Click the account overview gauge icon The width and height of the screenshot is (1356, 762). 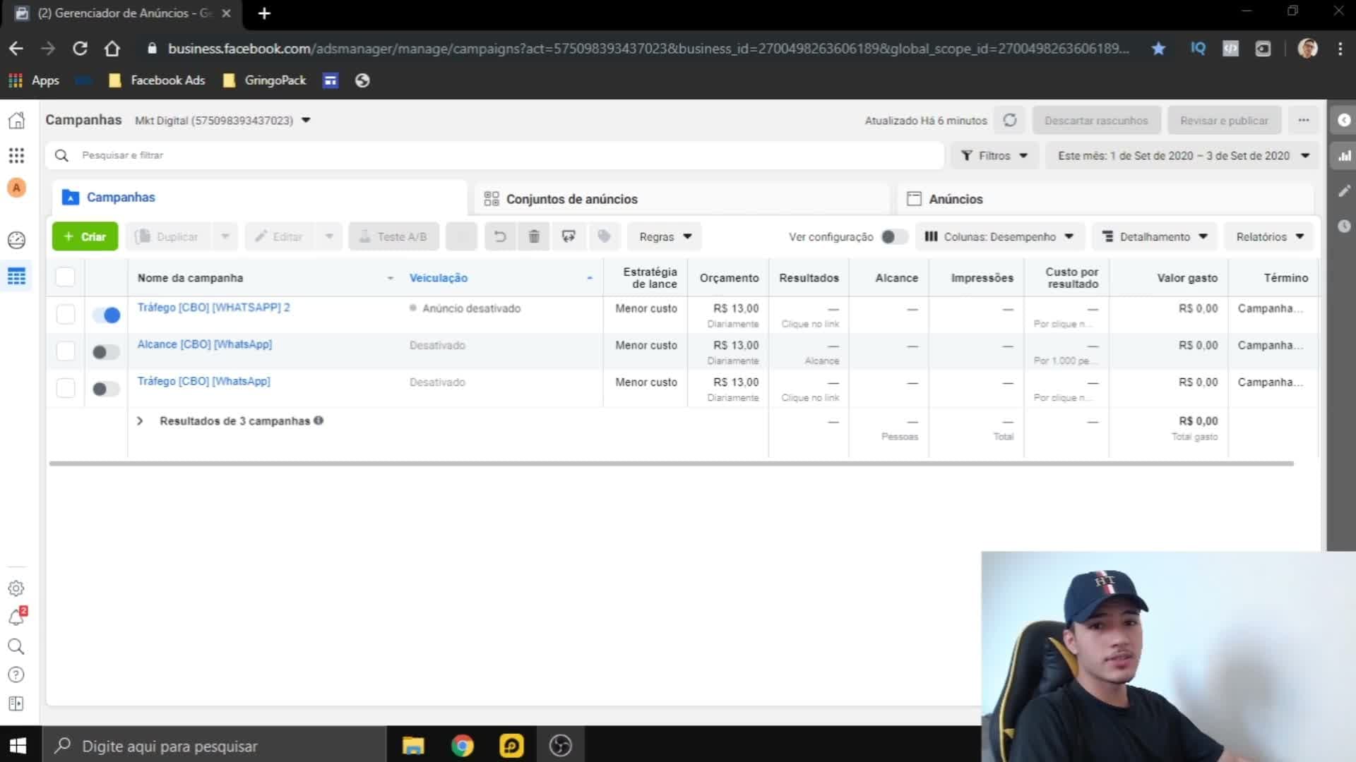coord(16,240)
